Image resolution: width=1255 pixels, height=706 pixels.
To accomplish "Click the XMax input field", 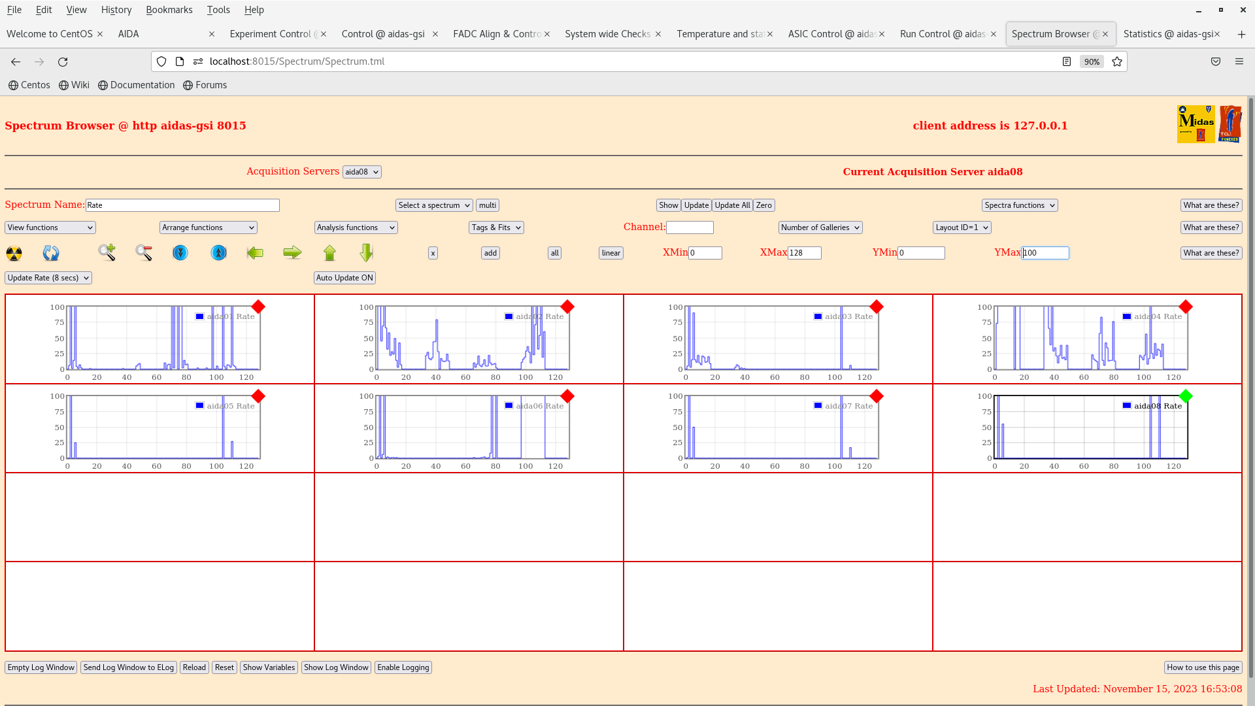I will 804,253.
